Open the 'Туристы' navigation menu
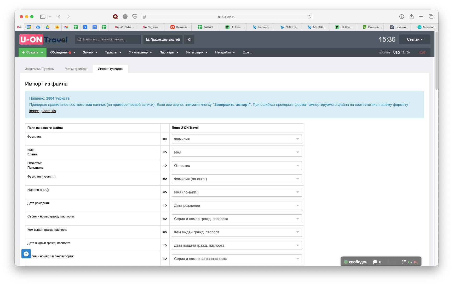Screen dimensions: 453x285 point(113,52)
